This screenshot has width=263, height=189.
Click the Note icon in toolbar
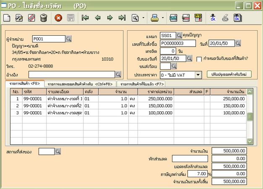(173, 18)
